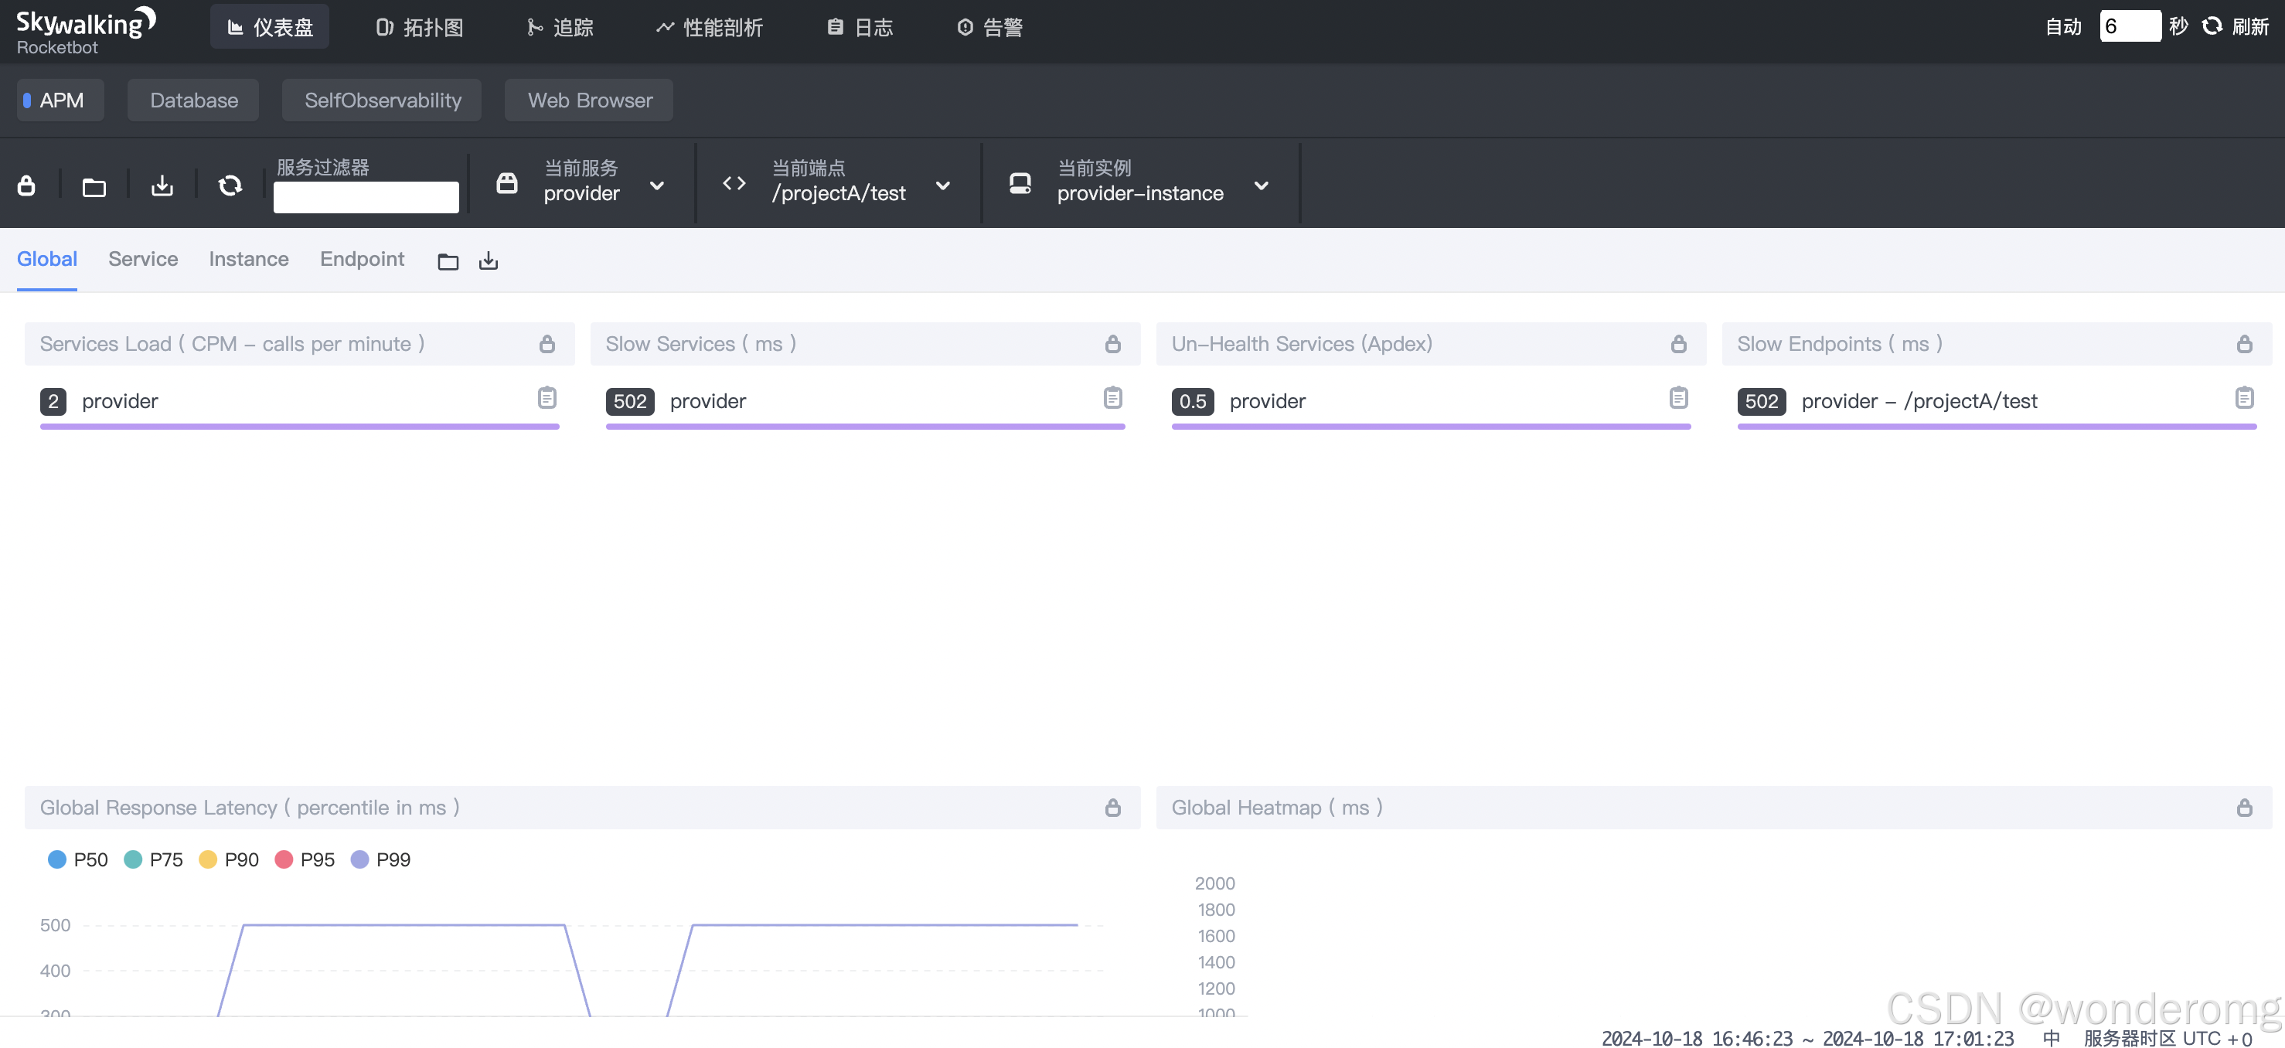2285x1048 pixels.
Task: Toggle lock on the Services Load panel
Action: pos(547,344)
